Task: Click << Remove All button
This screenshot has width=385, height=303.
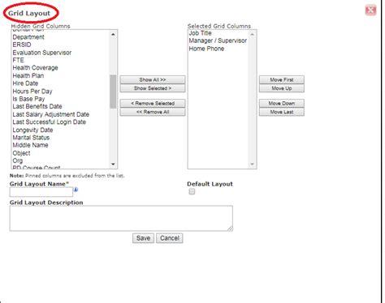Action: [x=153, y=112]
